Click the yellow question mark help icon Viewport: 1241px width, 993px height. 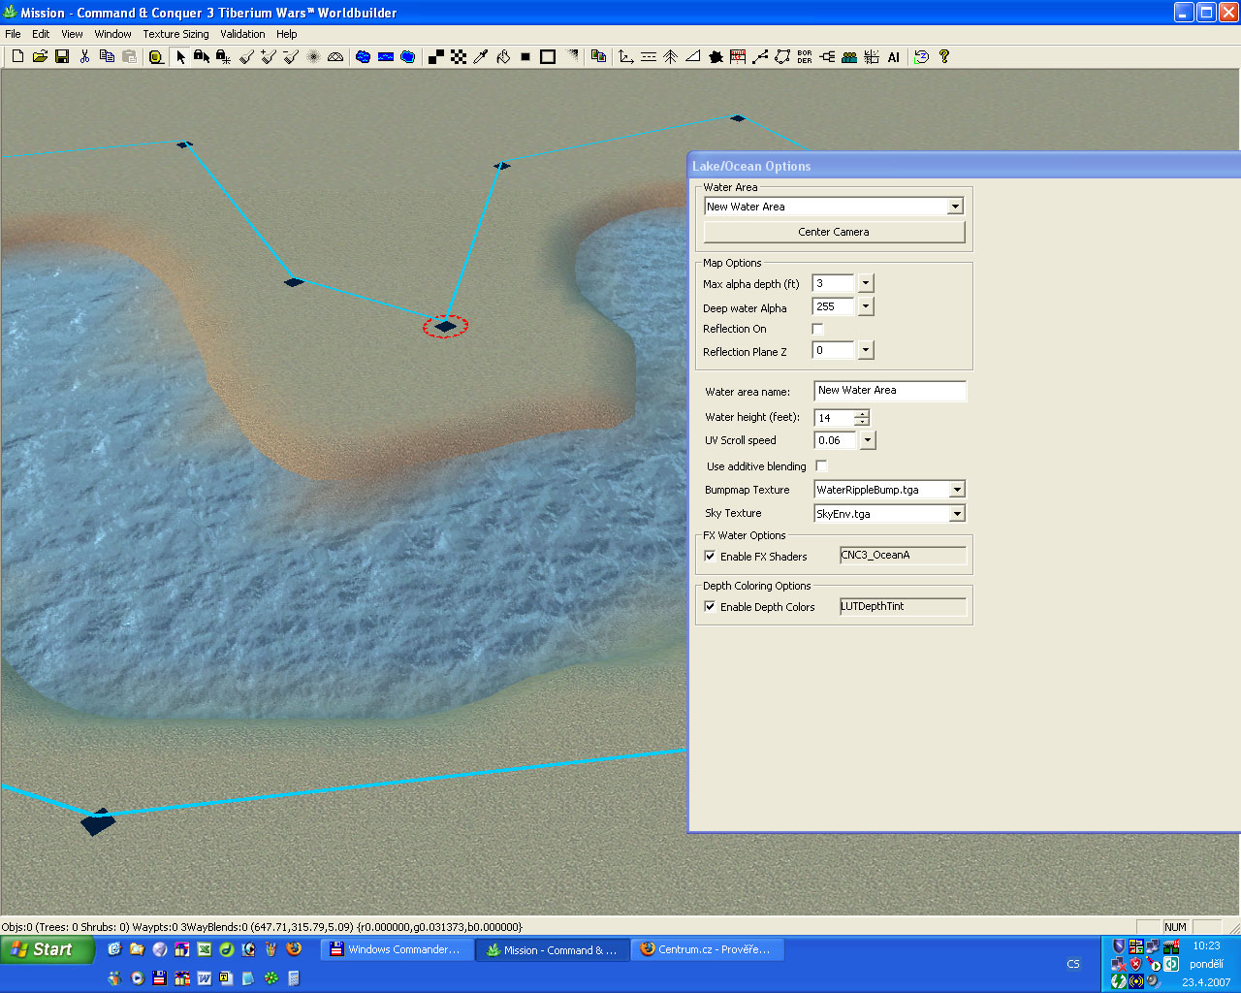tap(944, 57)
